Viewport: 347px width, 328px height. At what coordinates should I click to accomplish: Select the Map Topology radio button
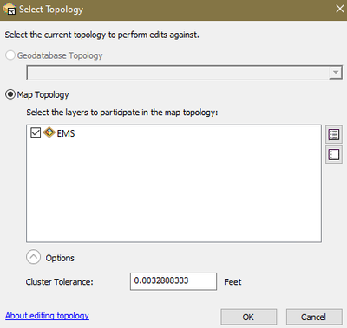tap(10, 94)
